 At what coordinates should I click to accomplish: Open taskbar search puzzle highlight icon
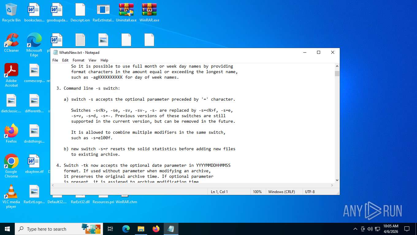(x=91, y=229)
